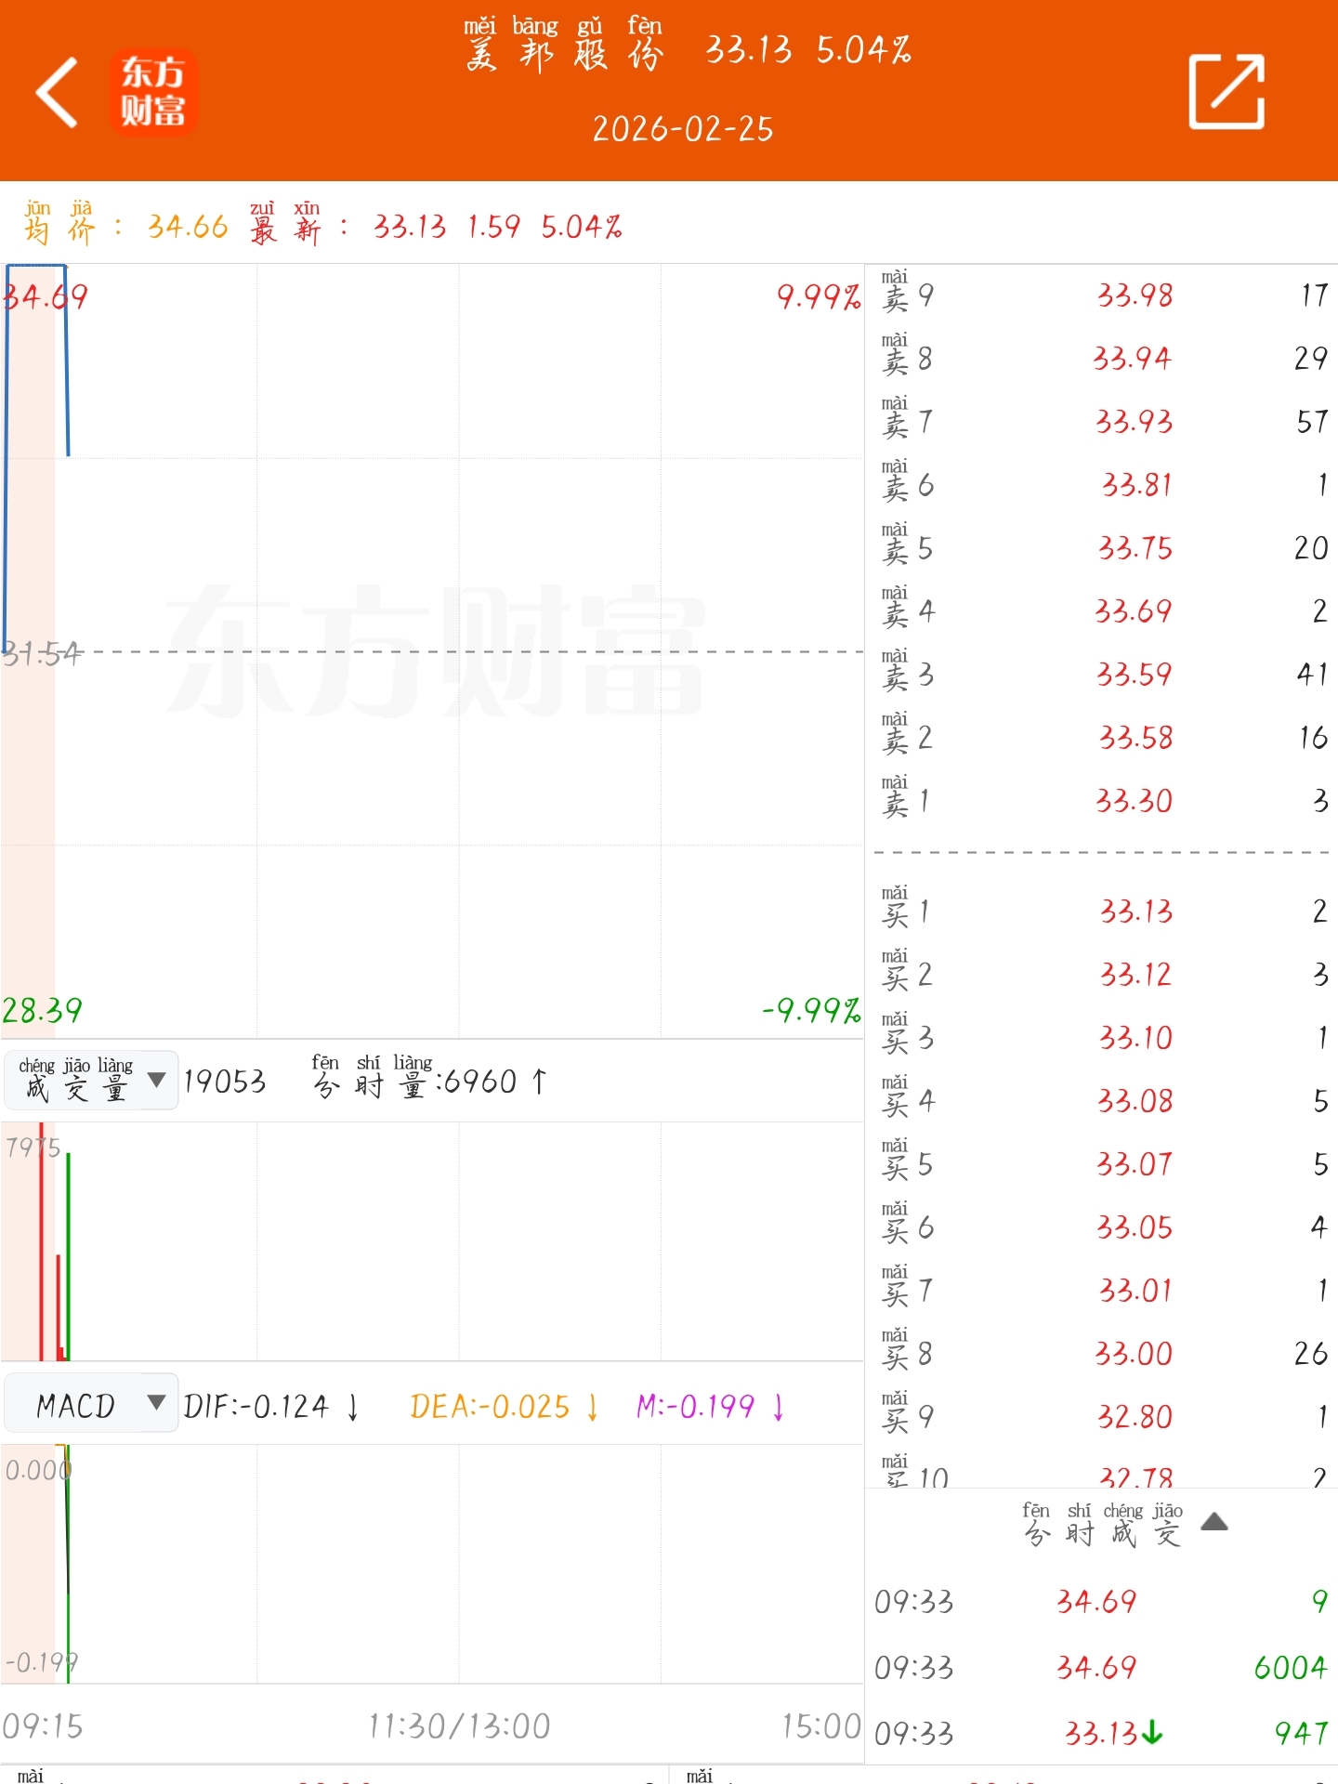Select the 卖4 row at 33.69
Screen dimensions: 1338x1784
[x=1102, y=611]
